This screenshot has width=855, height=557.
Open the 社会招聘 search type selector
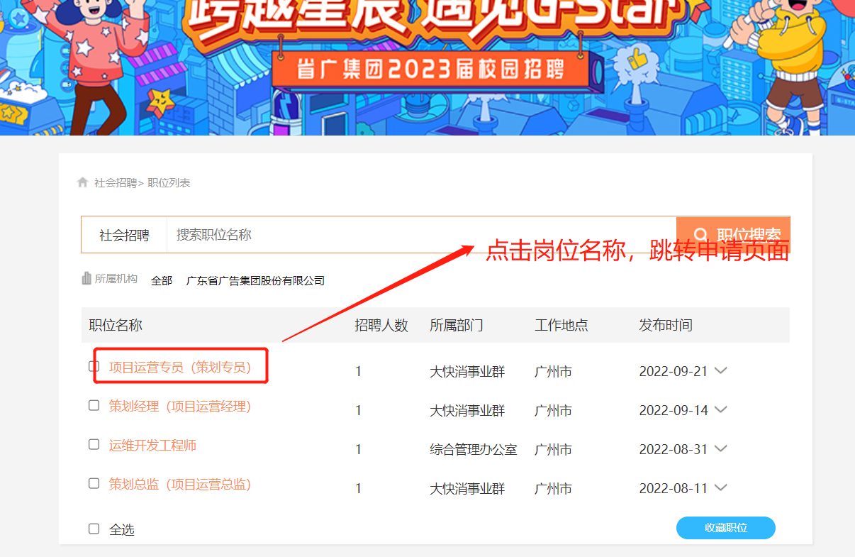pos(124,235)
